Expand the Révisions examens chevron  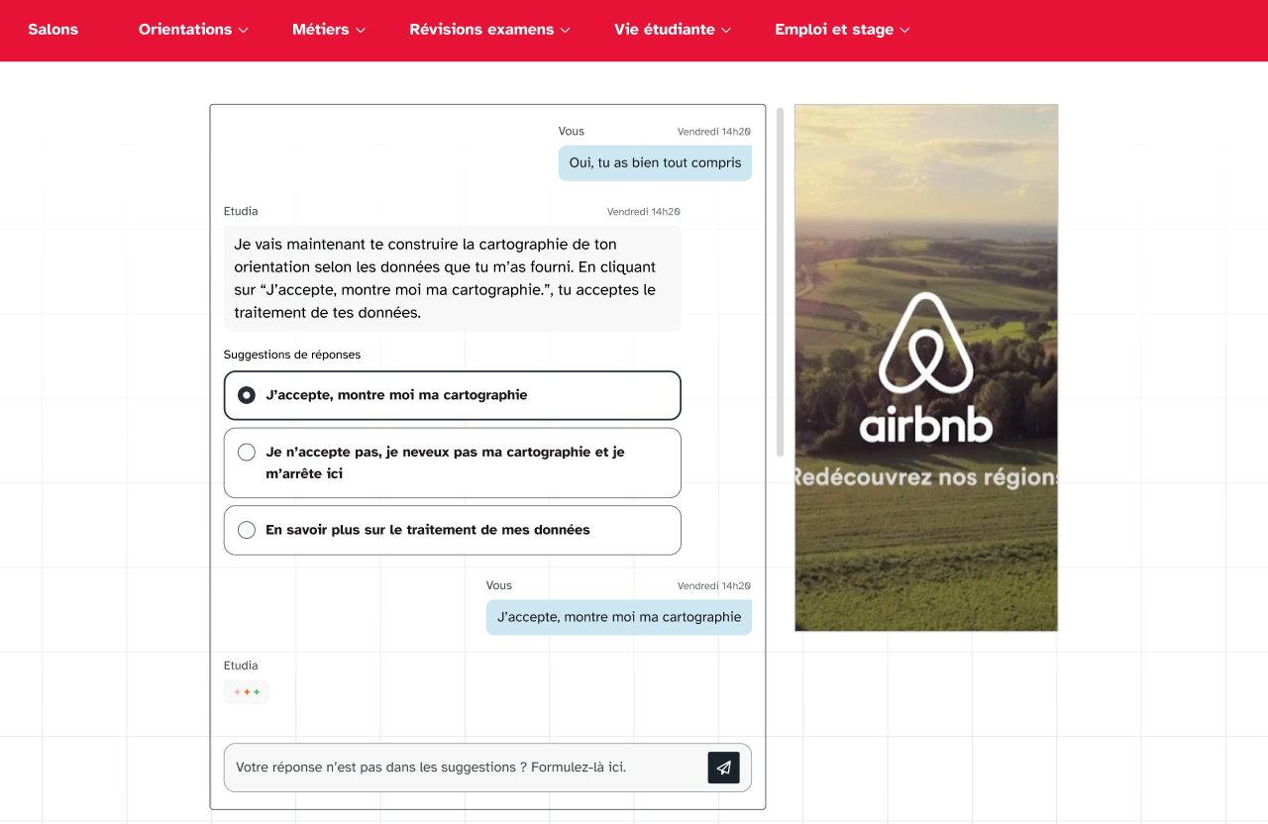click(566, 31)
